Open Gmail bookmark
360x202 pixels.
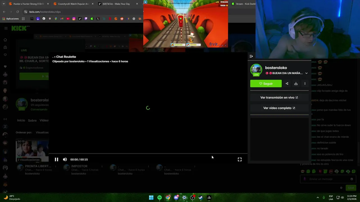point(62,19)
